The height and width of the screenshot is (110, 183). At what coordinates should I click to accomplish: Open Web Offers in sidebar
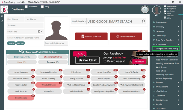[161, 71]
